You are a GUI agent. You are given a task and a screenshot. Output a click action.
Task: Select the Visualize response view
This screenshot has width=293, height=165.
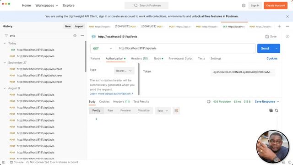(x=144, y=110)
